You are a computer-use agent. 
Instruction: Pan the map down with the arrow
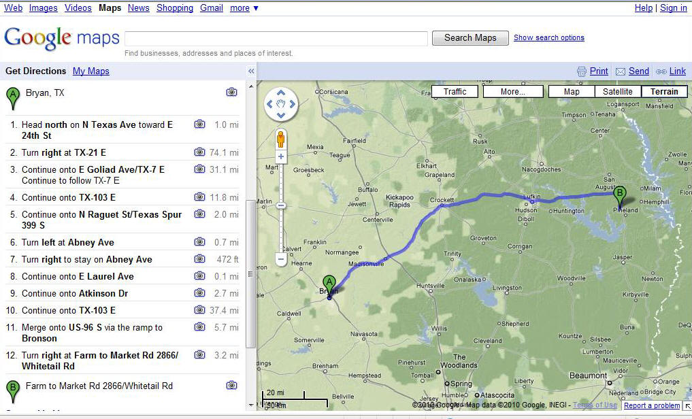point(281,115)
